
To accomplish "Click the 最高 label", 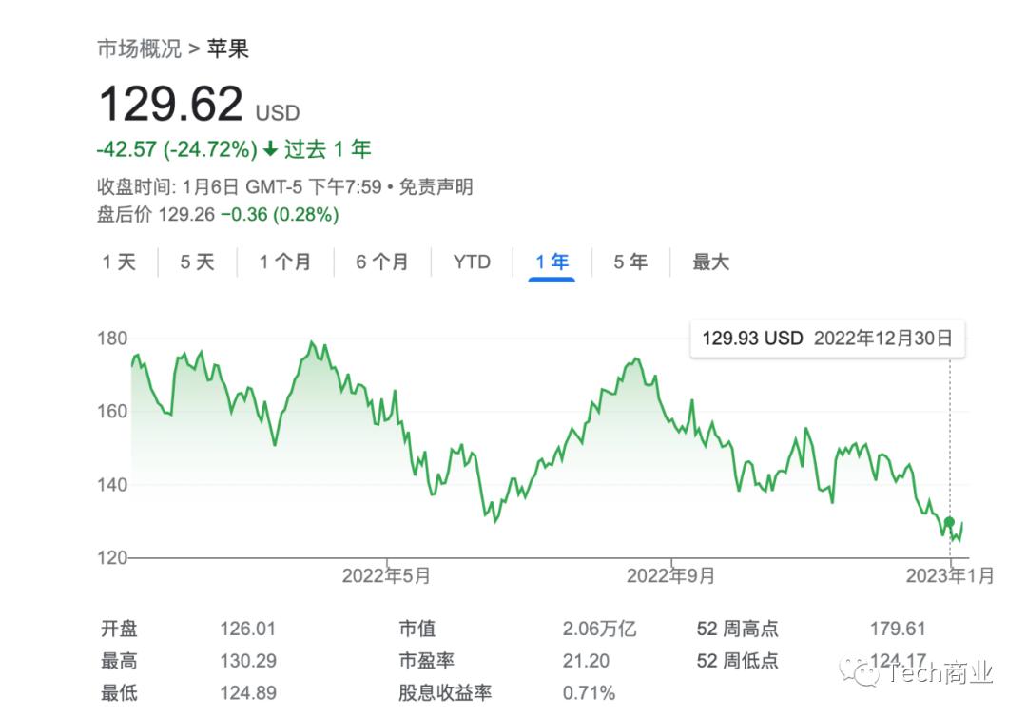I will [119, 661].
